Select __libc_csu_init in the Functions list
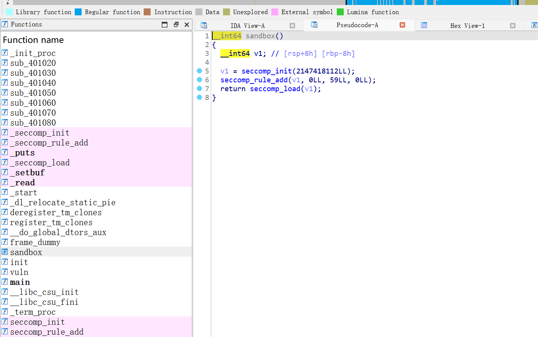The height and width of the screenshot is (337, 538). pos(96,292)
